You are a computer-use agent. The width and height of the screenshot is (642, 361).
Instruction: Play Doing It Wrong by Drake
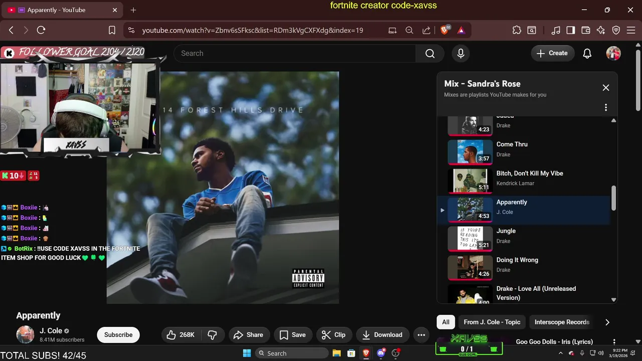point(524,268)
